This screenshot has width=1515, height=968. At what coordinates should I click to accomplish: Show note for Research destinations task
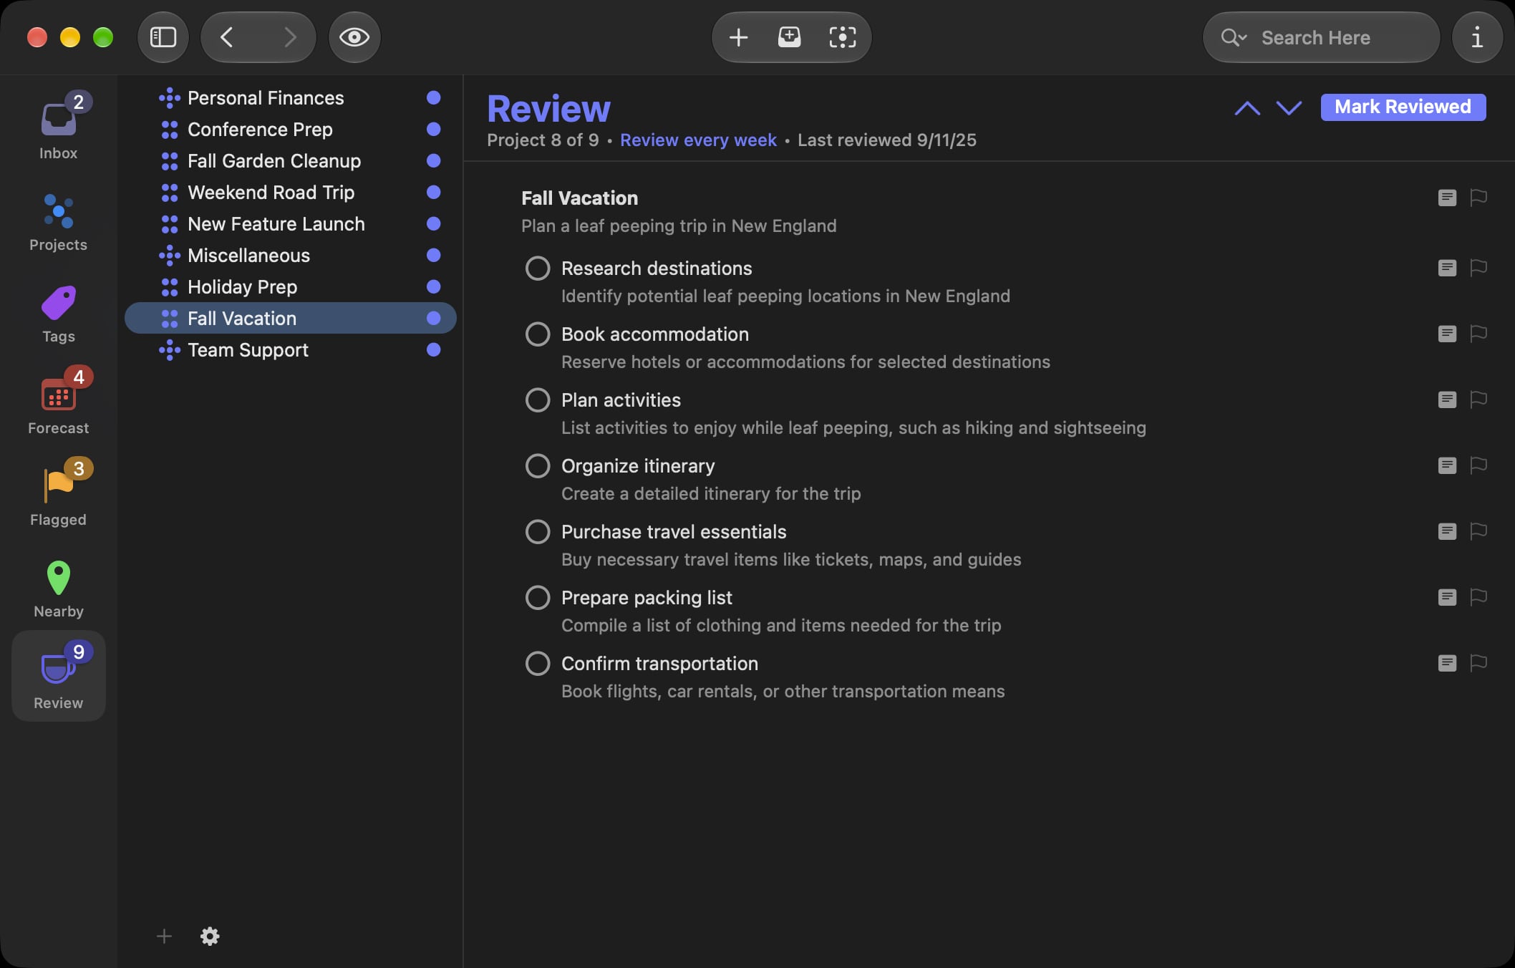point(1447,268)
